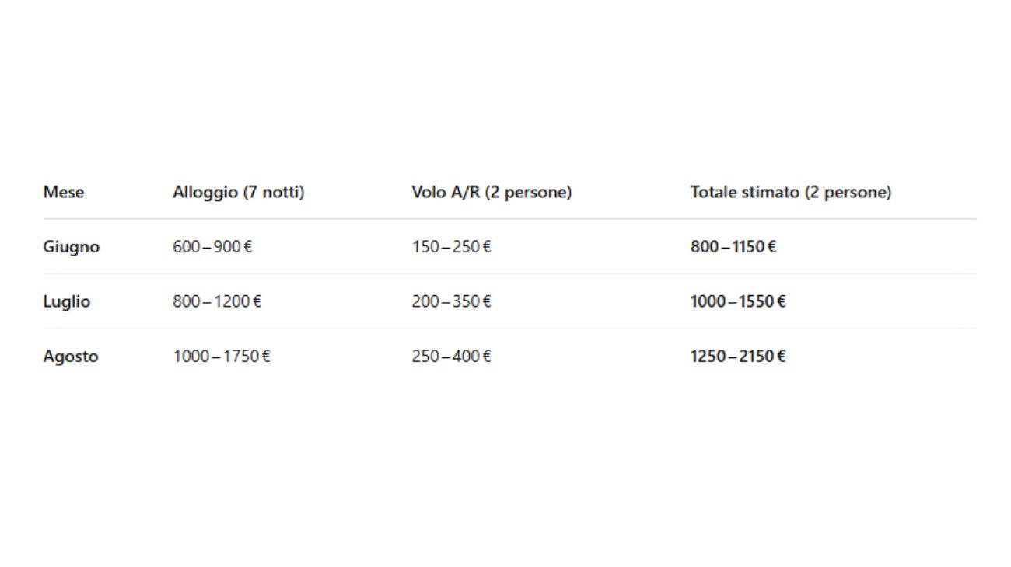Select the 200–350 € flight cell

point(451,301)
